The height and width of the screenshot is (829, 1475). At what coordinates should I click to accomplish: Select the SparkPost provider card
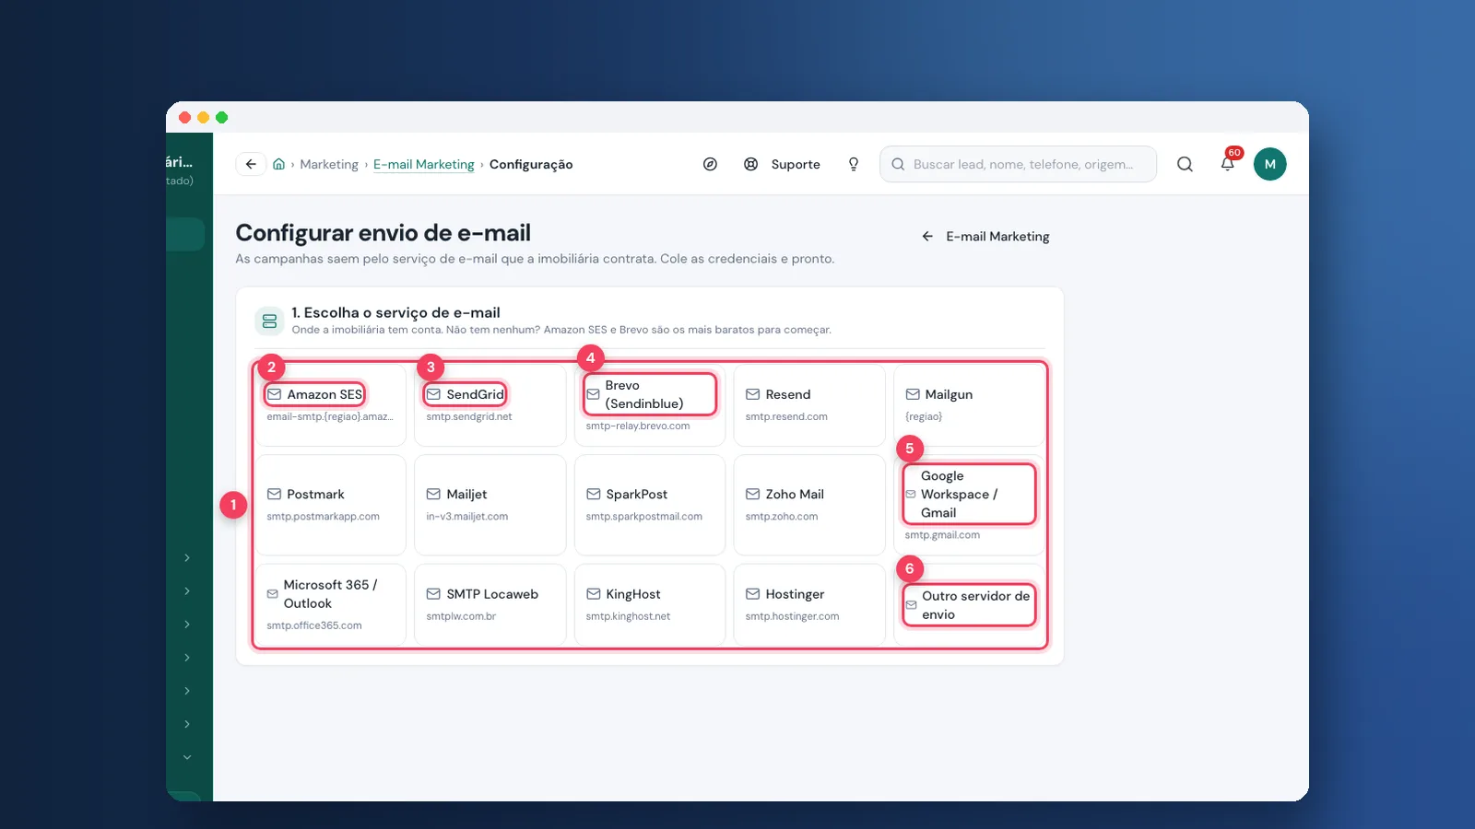point(649,505)
